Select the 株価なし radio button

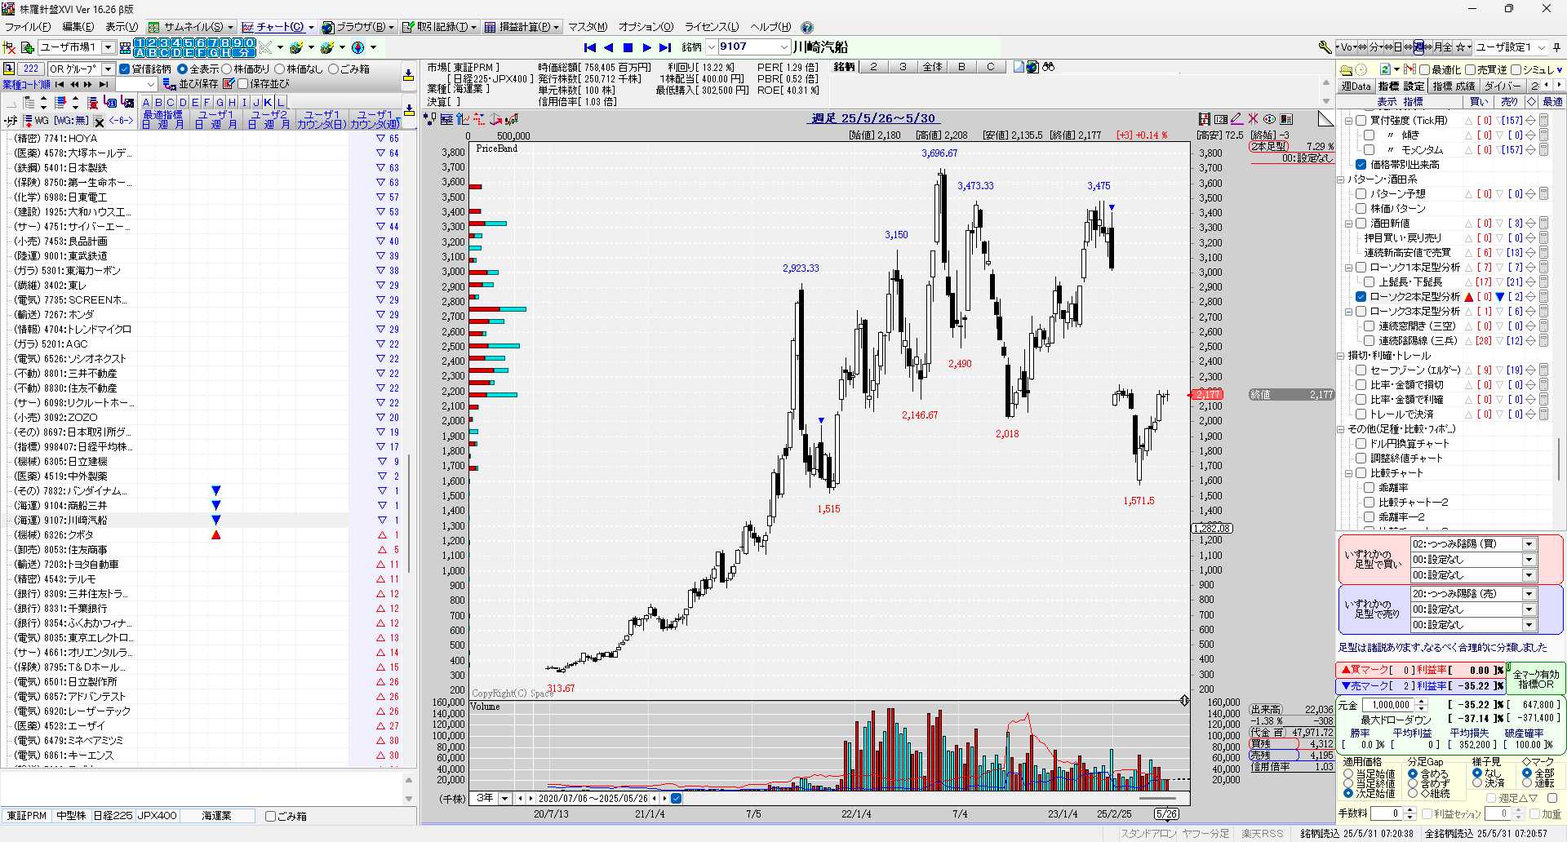[280, 69]
